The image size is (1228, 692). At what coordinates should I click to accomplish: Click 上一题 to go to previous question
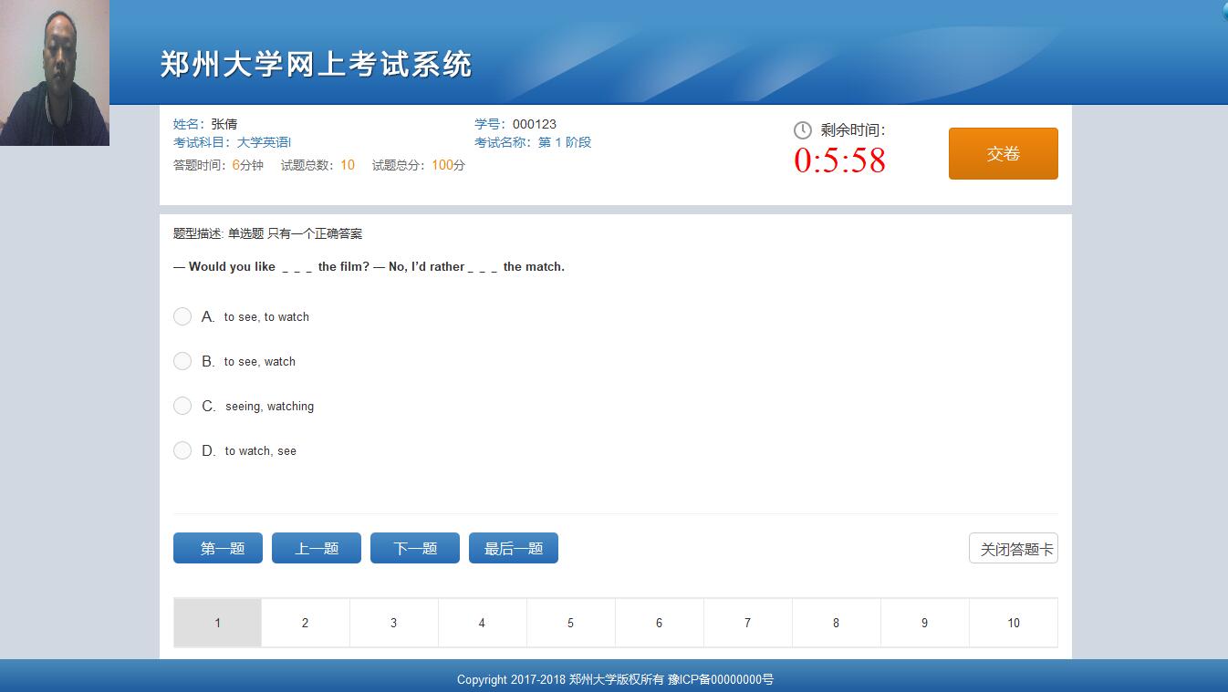click(x=317, y=548)
